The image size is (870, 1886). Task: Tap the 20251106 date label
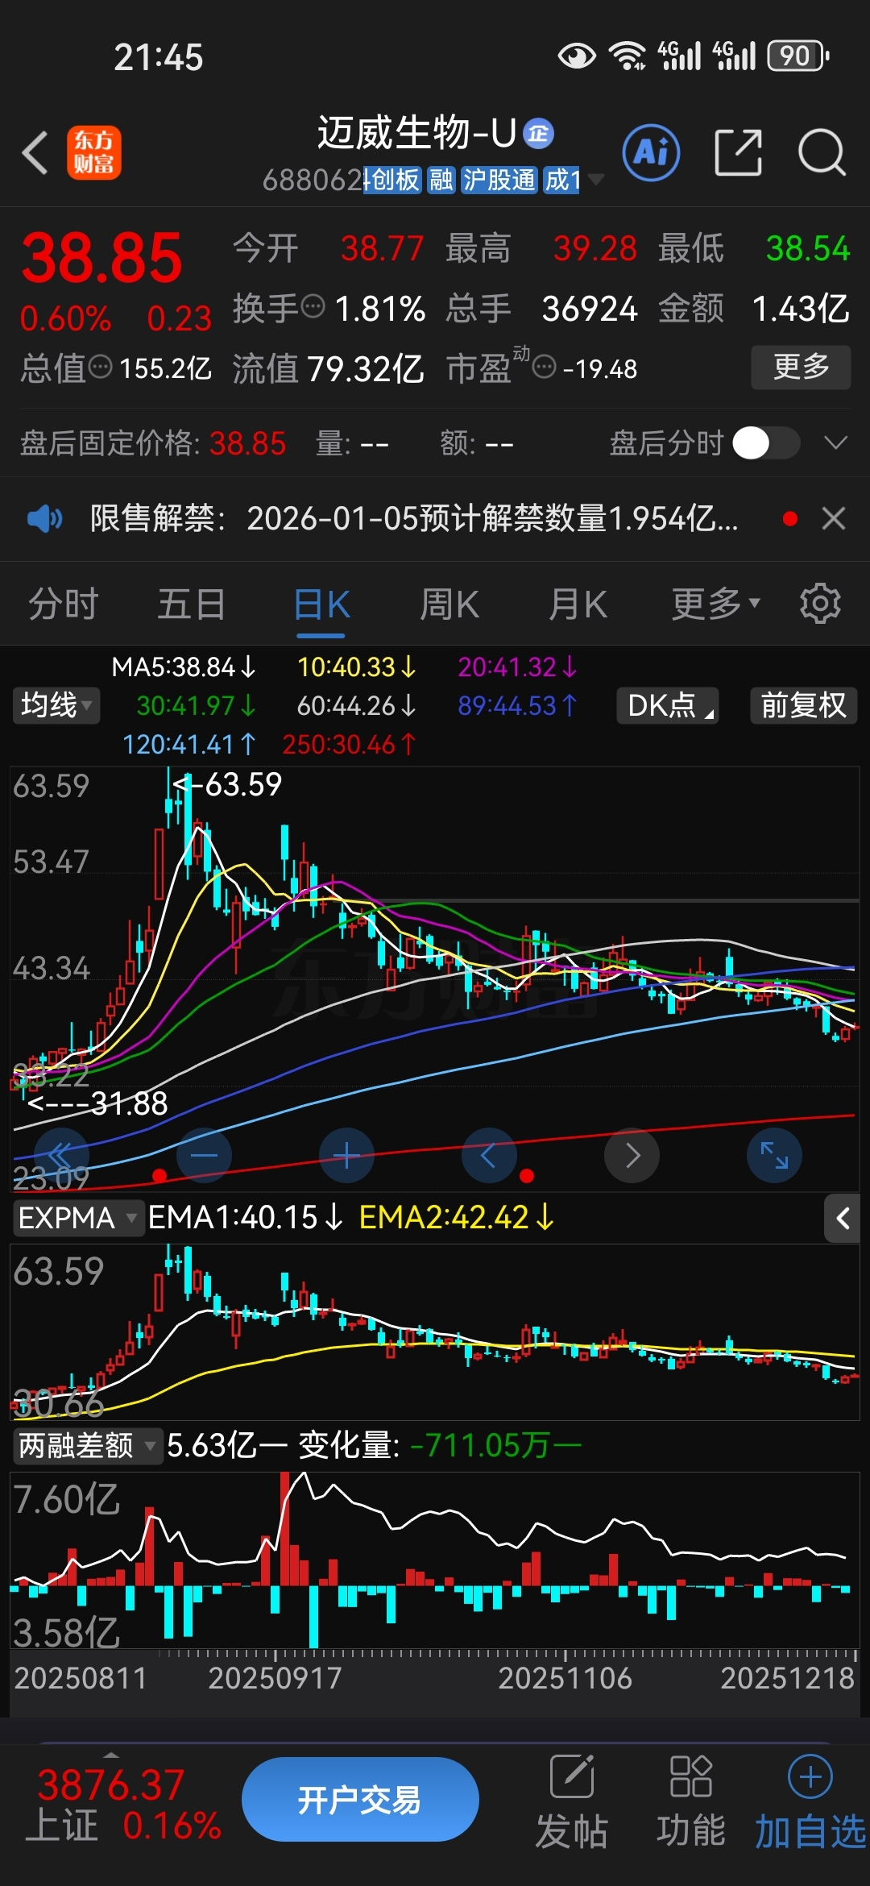point(565,1677)
